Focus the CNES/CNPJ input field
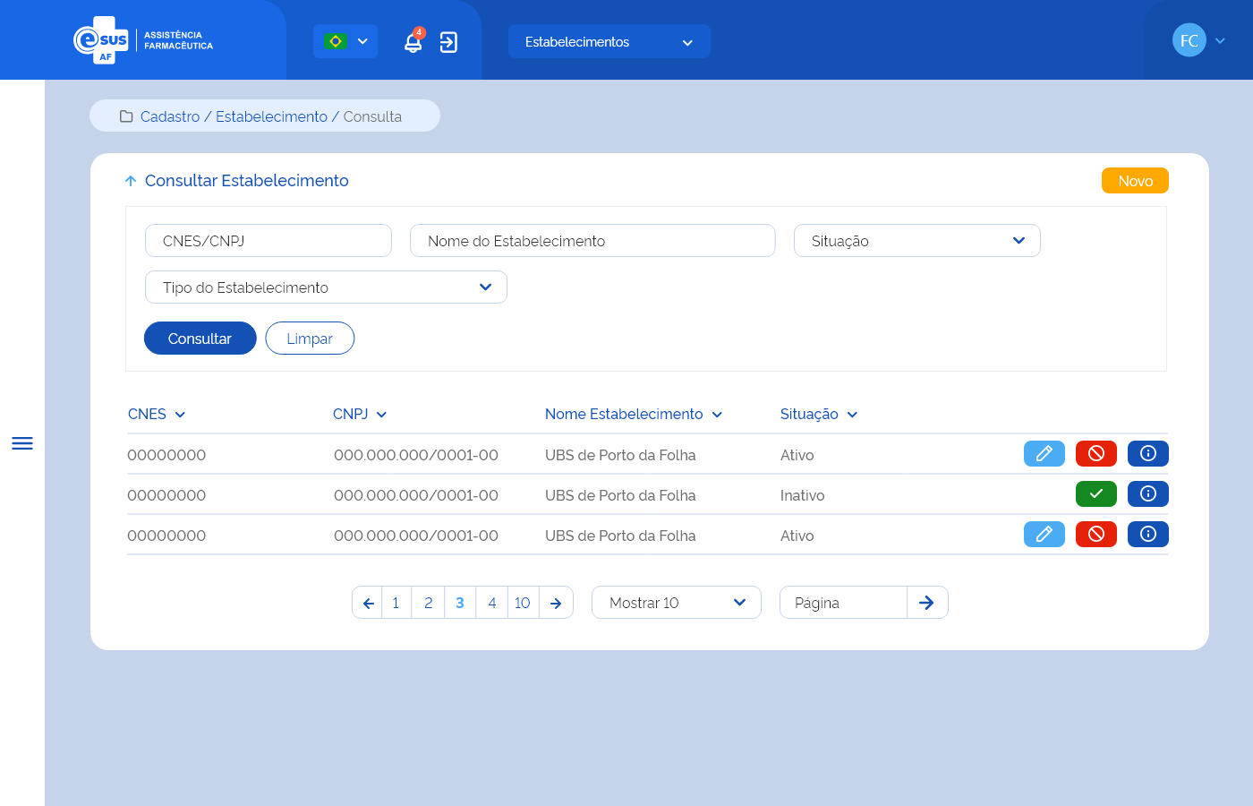This screenshot has height=806, width=1253. click(268, 241)
